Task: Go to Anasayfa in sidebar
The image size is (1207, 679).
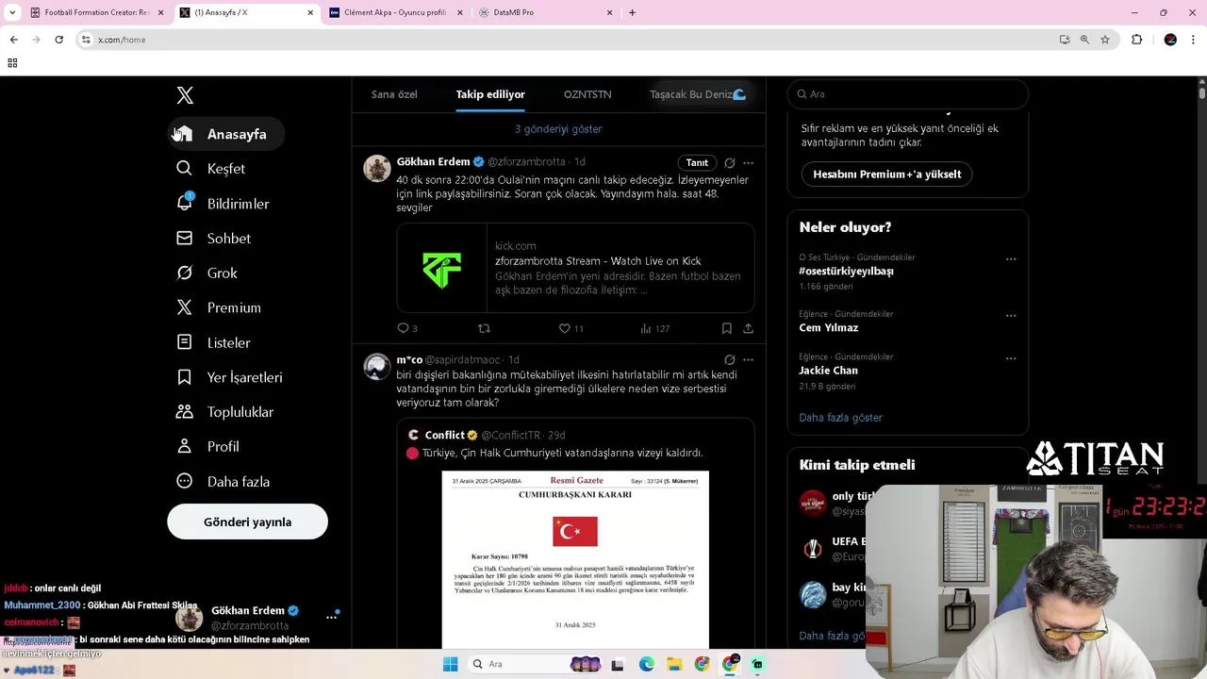Action: click(226, 134)
